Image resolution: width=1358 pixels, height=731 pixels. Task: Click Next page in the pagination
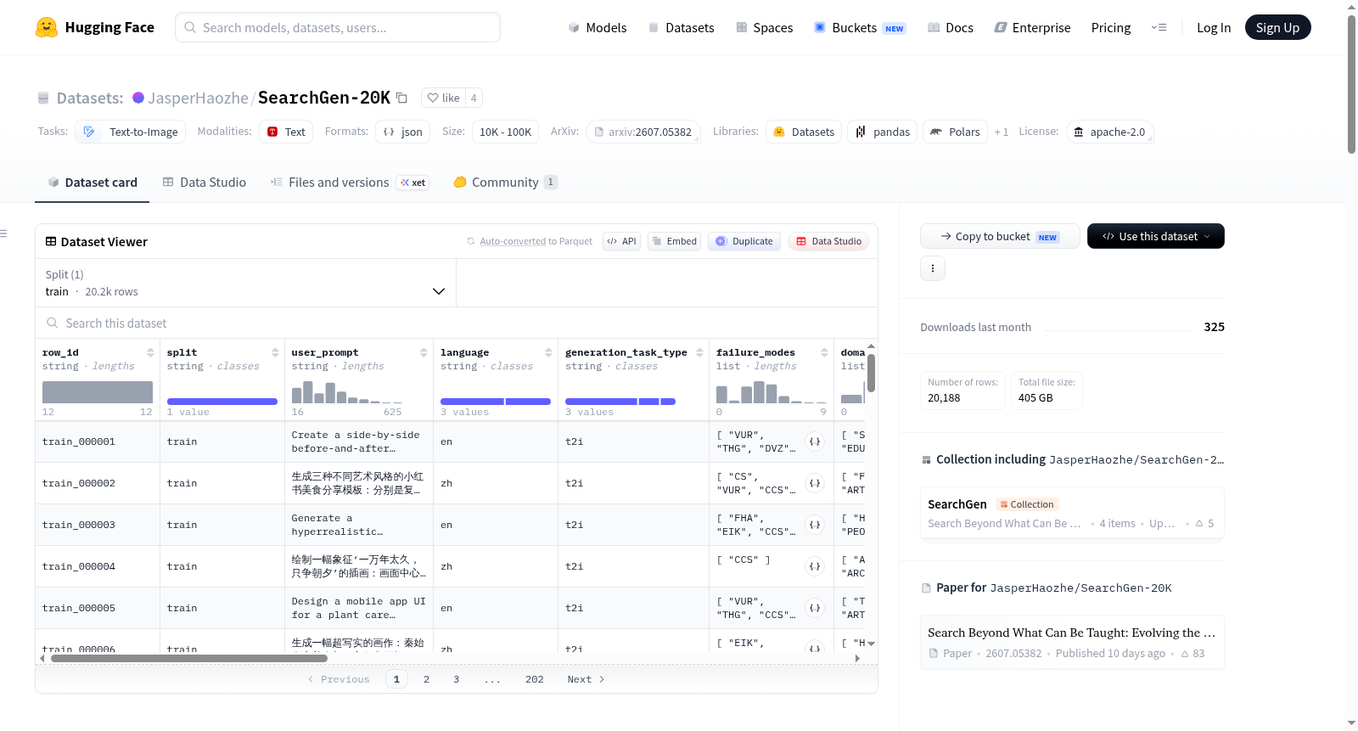(x=586, y=679)
